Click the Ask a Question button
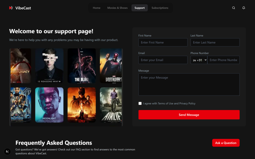Viewport: 255px width, 159px height. pos(226,143)
